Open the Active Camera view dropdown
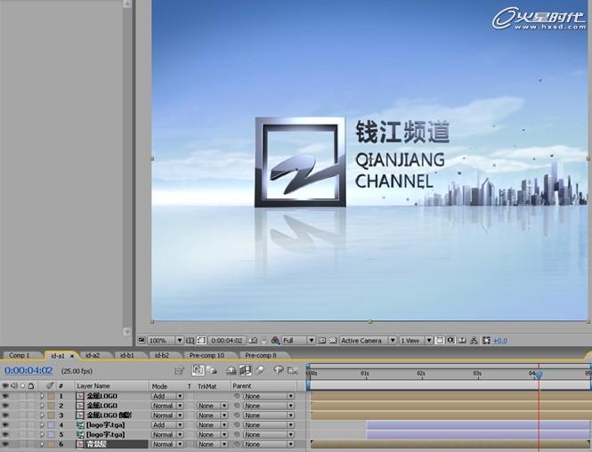 [x=369, y=340]
